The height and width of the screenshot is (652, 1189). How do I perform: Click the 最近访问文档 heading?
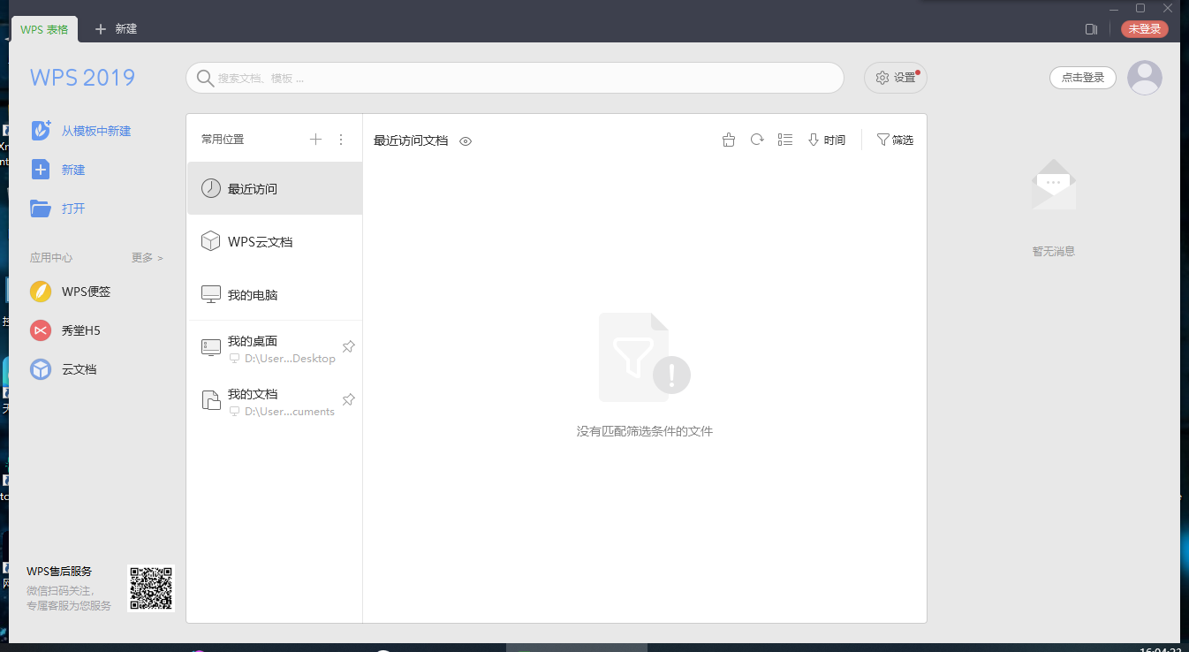[x=411, y=140]
